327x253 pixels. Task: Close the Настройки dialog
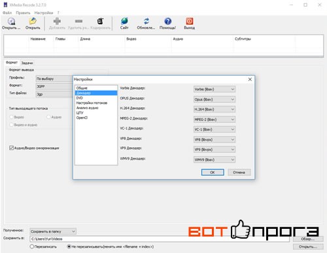point(250,79)
